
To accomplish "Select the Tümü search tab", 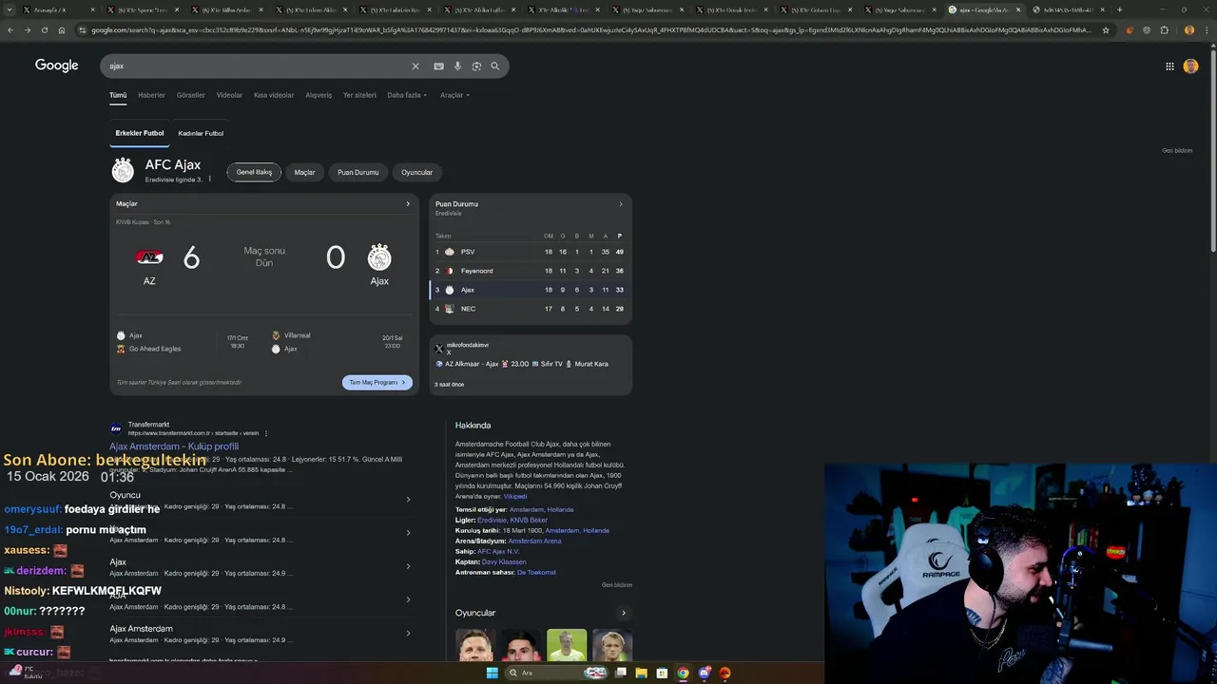I will coord(118,95).
